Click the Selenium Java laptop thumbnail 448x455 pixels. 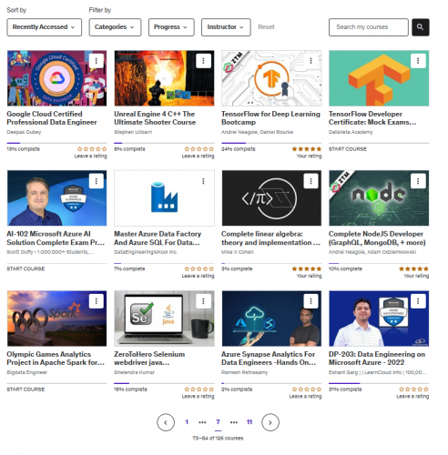[164, 318]
